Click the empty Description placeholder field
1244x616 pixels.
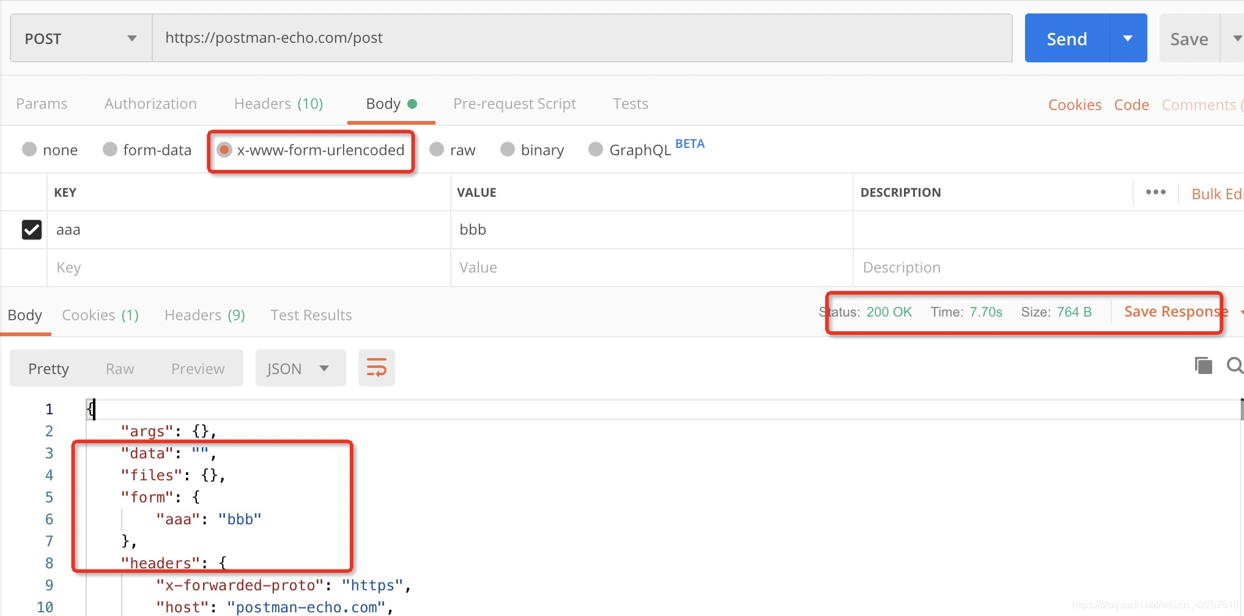(1048, 268)
